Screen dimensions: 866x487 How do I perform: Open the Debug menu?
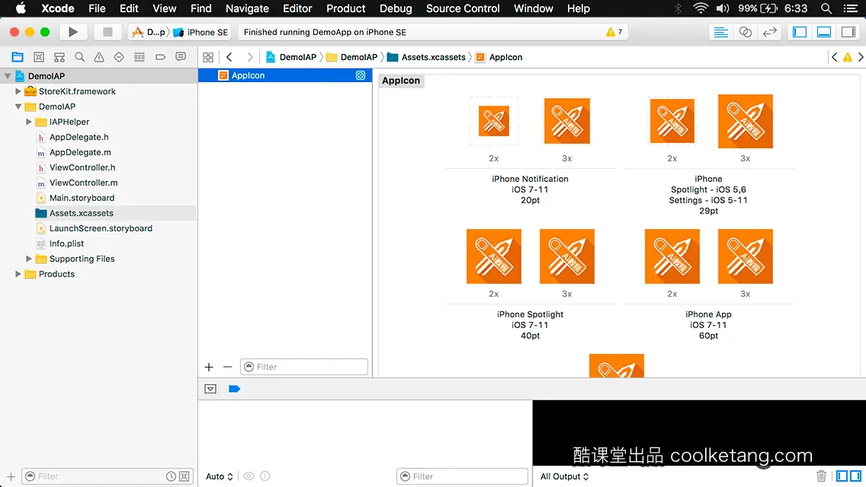396,8
